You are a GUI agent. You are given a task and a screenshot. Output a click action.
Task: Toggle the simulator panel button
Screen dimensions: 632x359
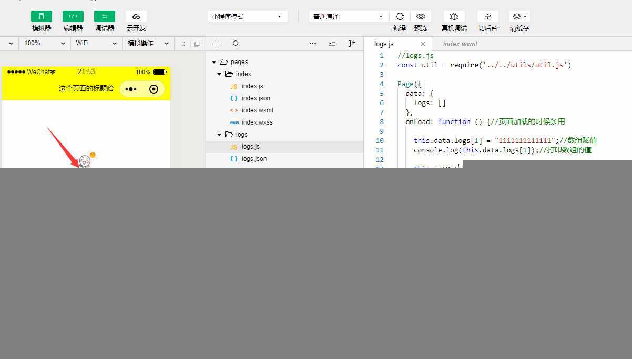point(42,16)
